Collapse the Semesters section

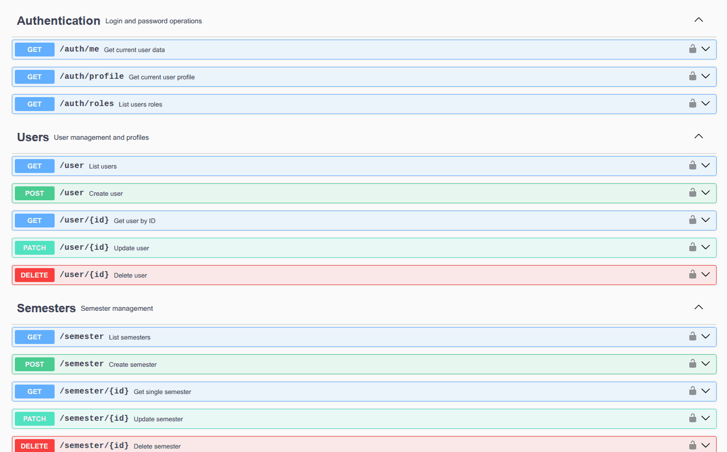point(698,308)
